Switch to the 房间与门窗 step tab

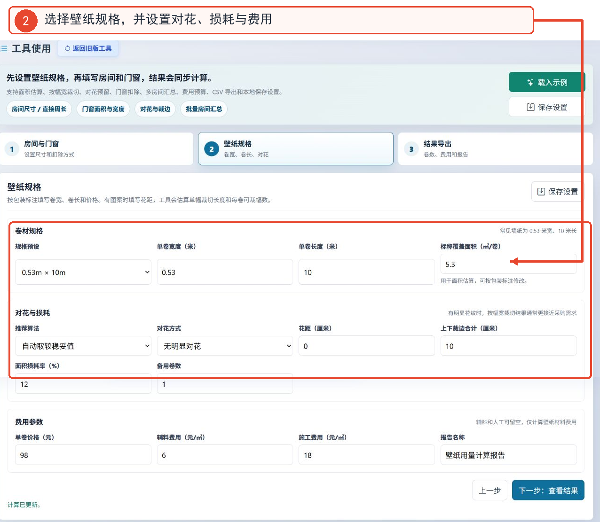coord(96,149)
